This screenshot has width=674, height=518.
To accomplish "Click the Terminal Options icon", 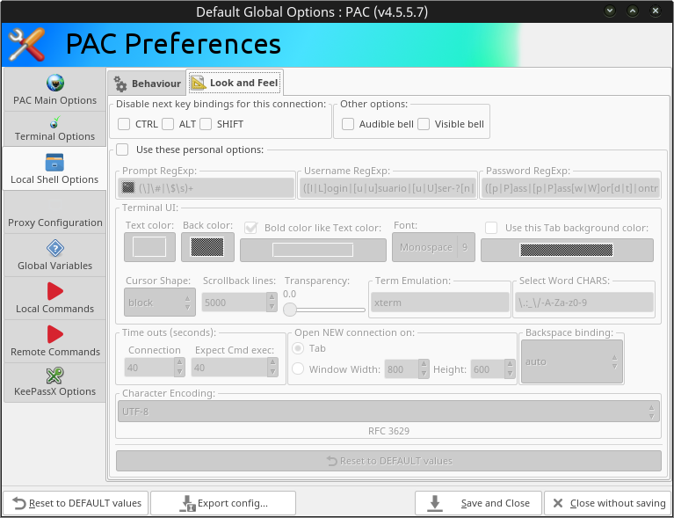I will (54, 122).
